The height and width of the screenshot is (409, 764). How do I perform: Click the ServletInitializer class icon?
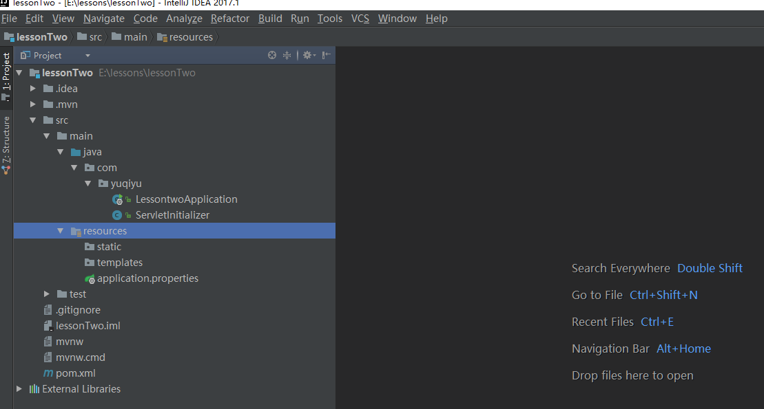[x=117, y=215]
